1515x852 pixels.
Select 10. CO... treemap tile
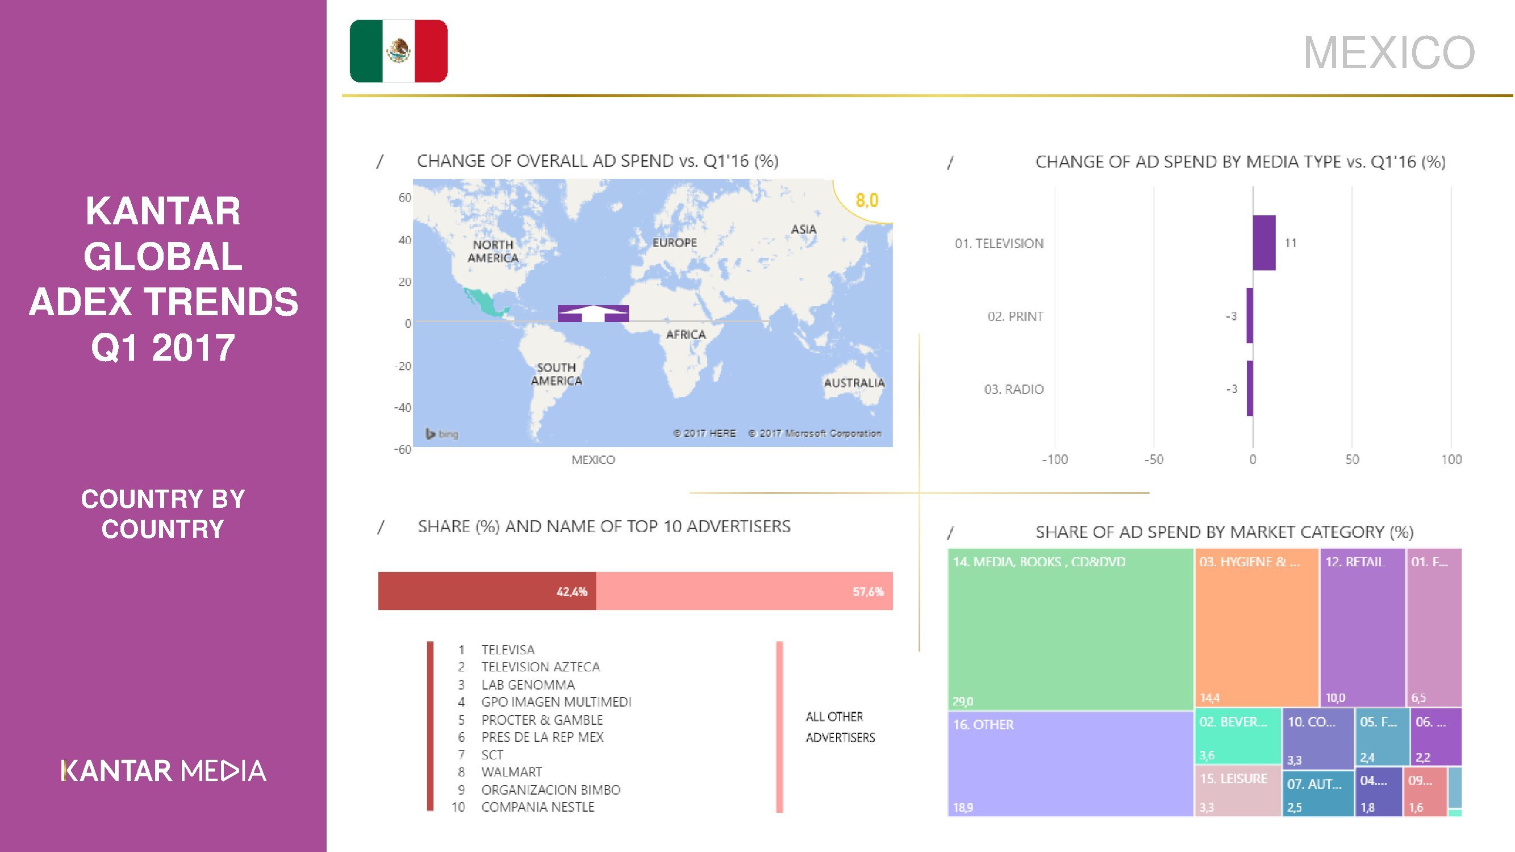(x=1318, y=739)
